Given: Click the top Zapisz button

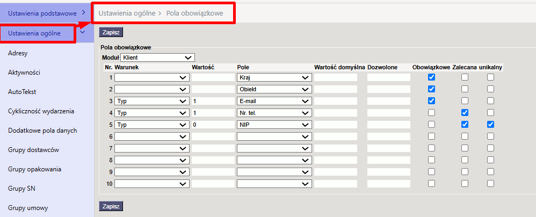Looking at the screenshot, I should point(111,32).
